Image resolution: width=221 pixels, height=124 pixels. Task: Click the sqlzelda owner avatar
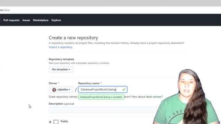point(54,90)
